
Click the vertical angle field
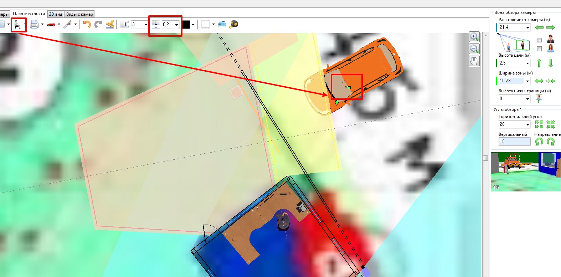(x=514, y=142)
